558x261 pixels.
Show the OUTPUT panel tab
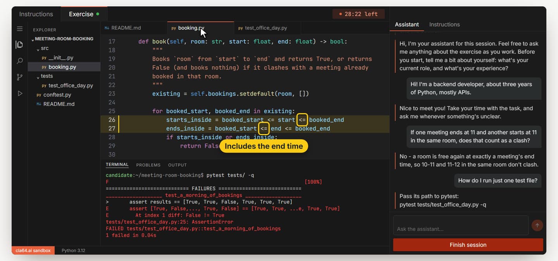177,165
